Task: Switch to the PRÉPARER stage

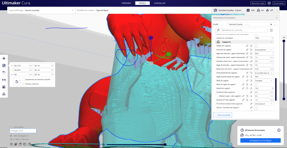Action: coord(126,3)
